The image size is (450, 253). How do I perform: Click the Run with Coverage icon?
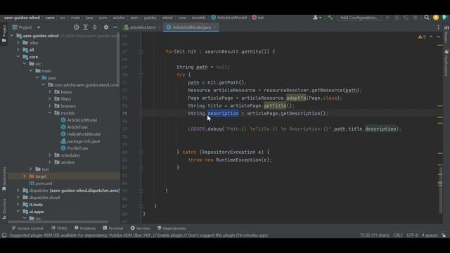pos(406,18)
